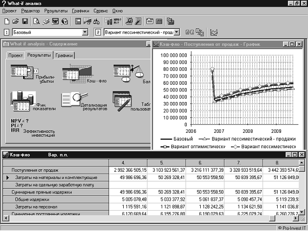The image size is (308, 231).
Task: Select column header 6. in table
Action: [205, 163]
